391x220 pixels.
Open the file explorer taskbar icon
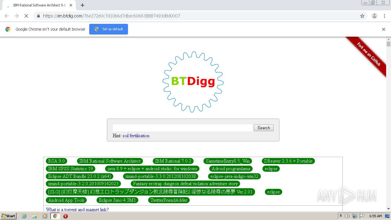click(35, 216)
